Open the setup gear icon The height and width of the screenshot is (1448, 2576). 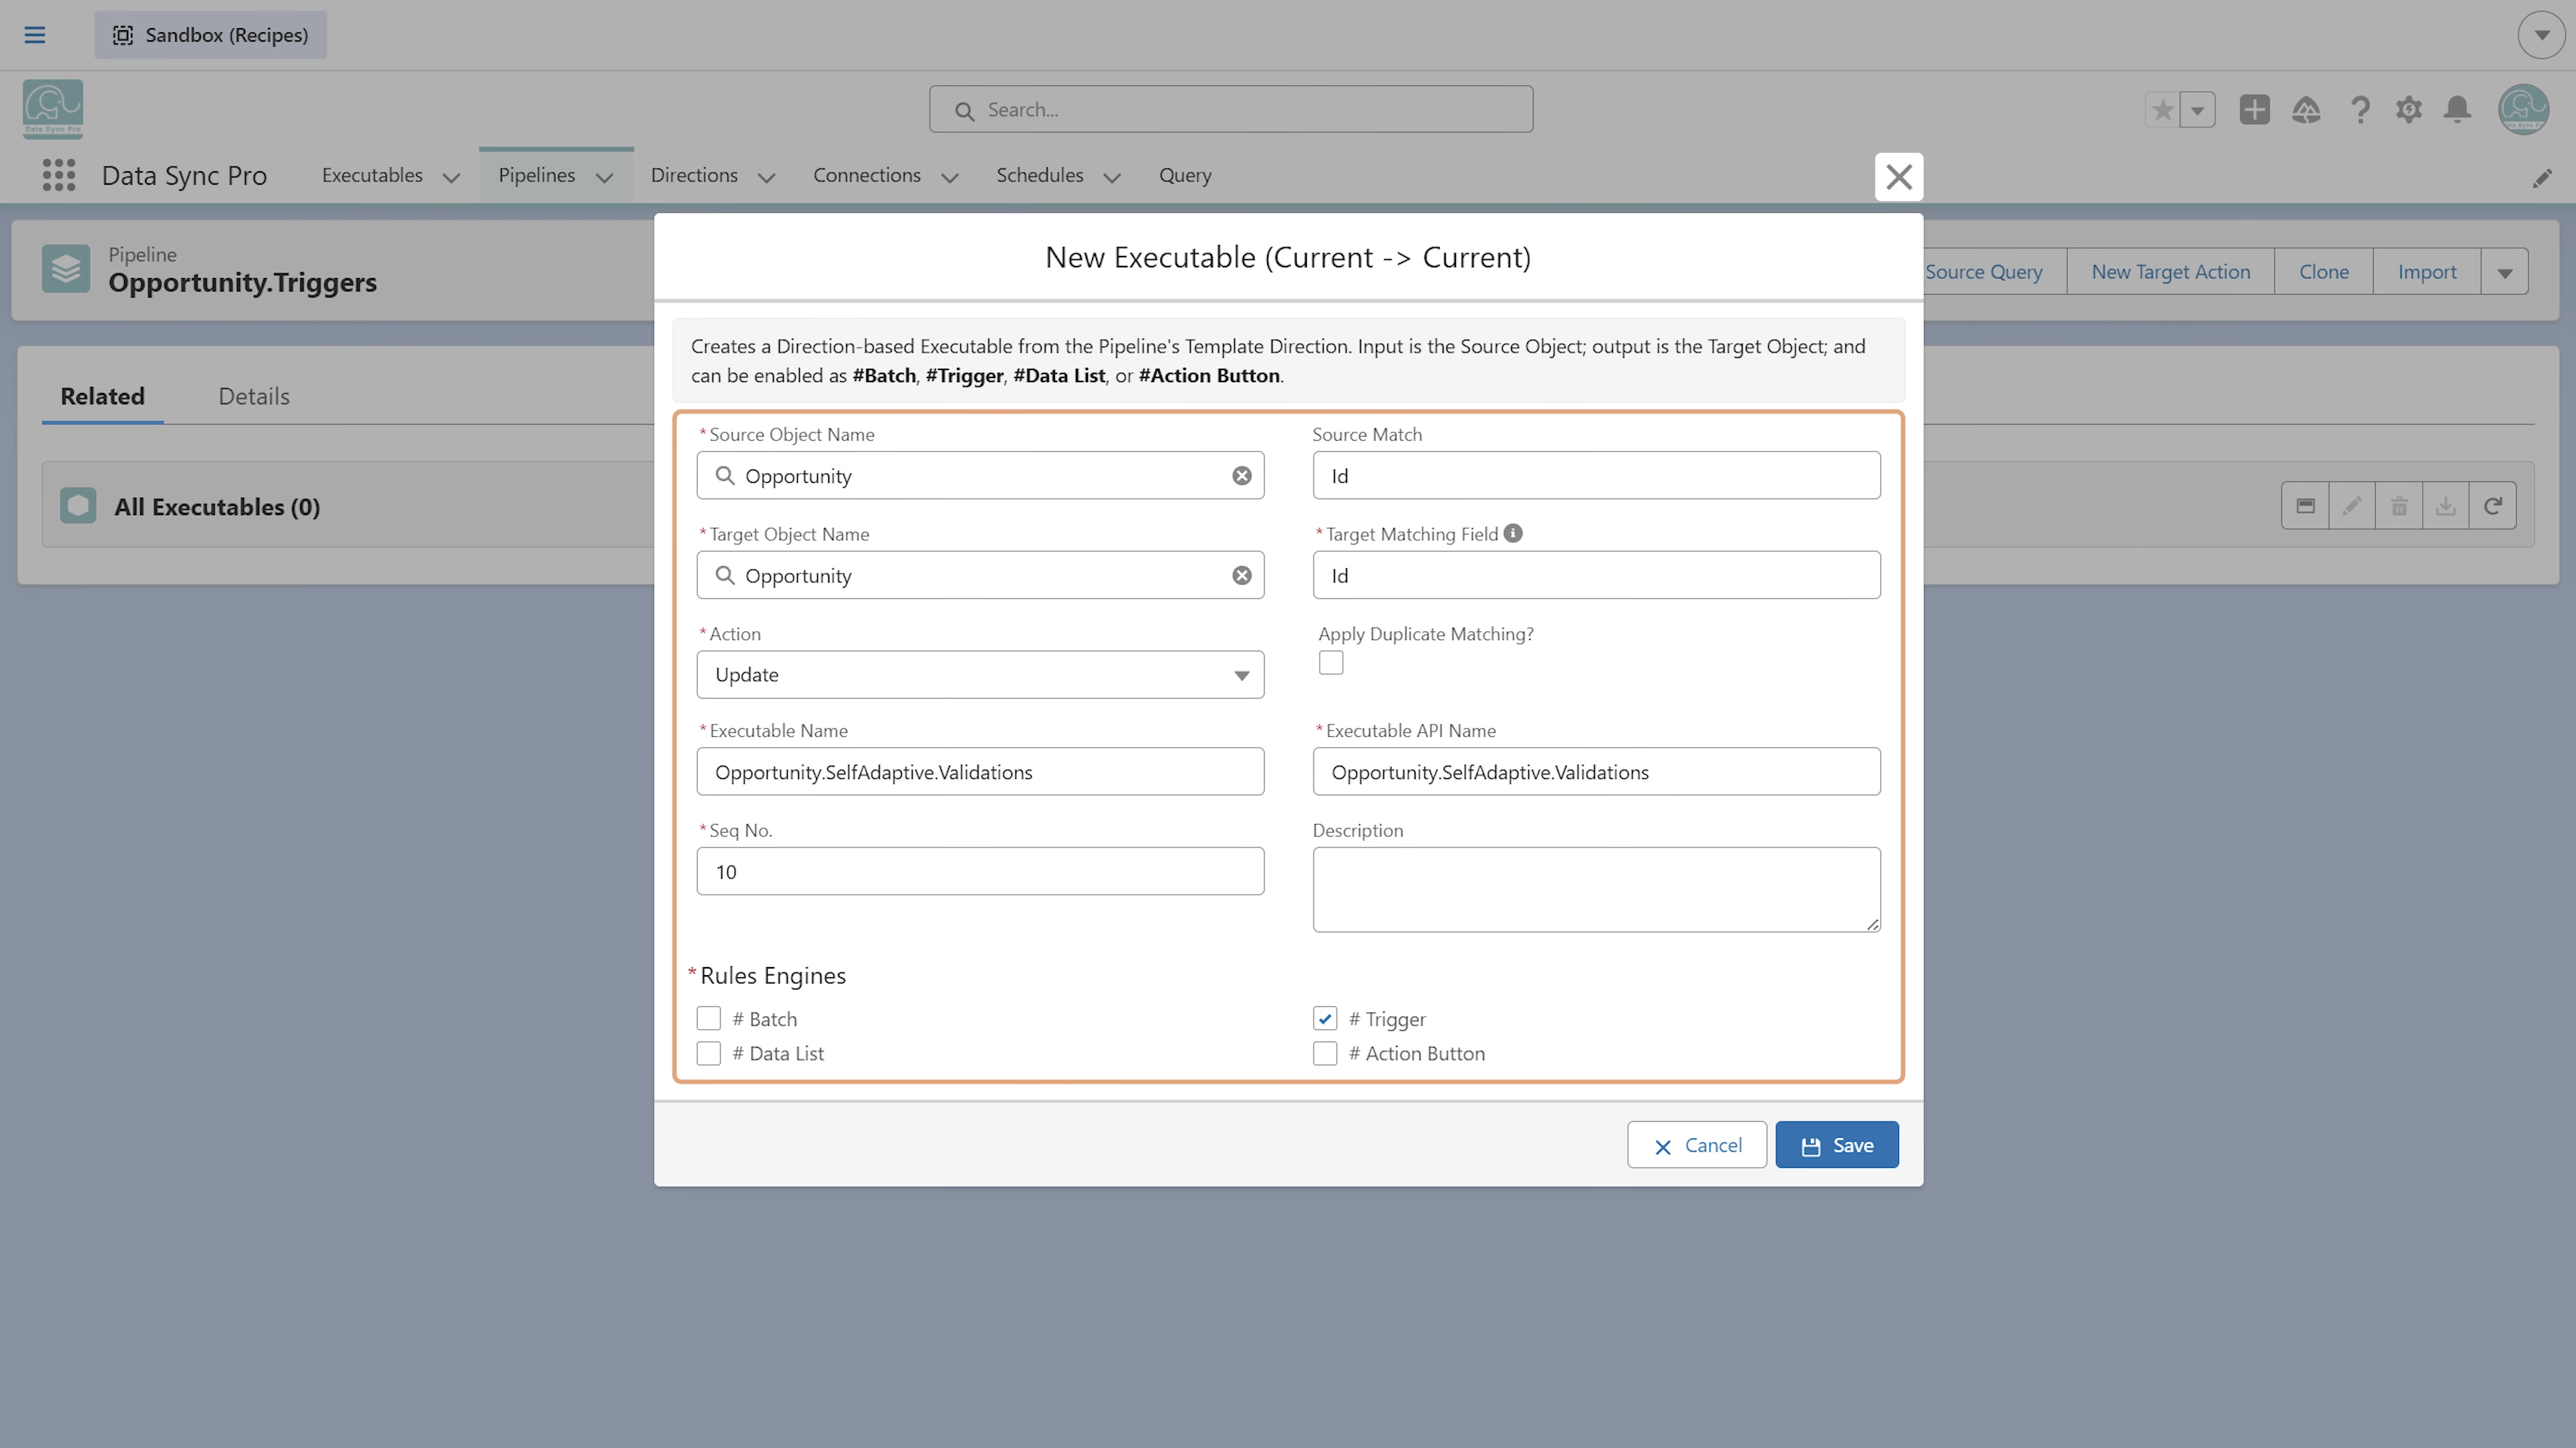click(x=2409, y=110)
